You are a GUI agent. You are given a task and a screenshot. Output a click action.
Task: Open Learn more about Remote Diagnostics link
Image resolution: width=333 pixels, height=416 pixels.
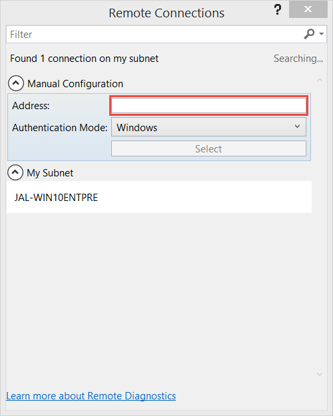91,396
